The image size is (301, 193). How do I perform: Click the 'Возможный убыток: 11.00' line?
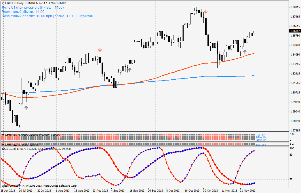(x=23, y=12)
